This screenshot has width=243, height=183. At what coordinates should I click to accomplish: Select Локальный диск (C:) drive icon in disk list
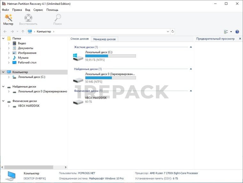[78, 57]
